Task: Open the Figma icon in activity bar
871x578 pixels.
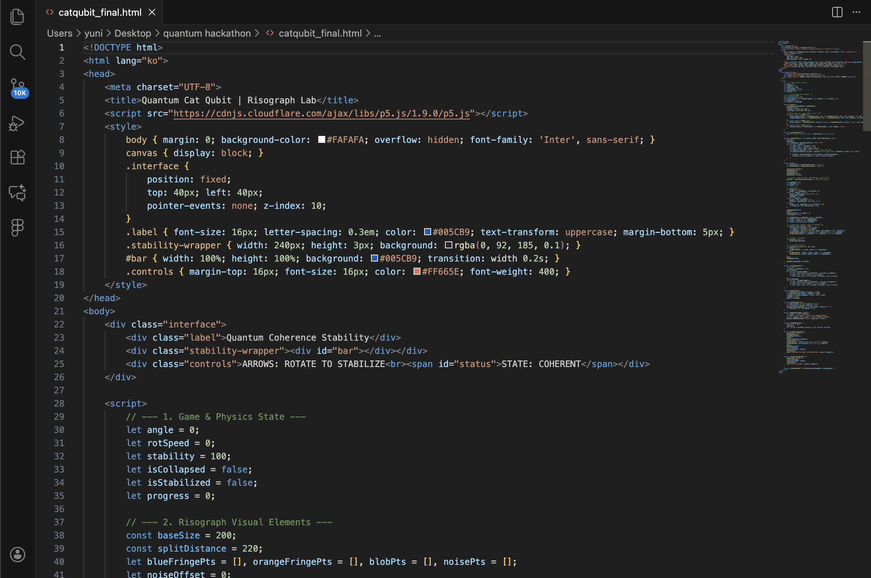Action: [17, 227]
